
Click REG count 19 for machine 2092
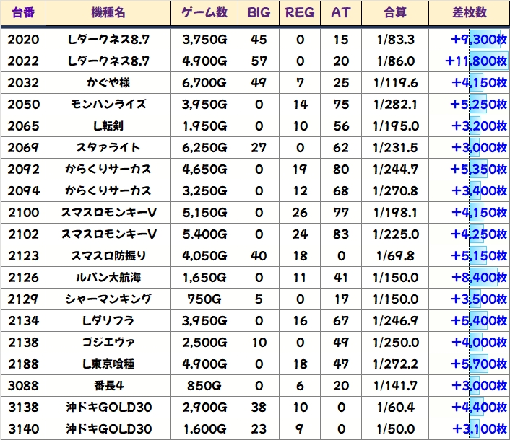tap(300, 170)
